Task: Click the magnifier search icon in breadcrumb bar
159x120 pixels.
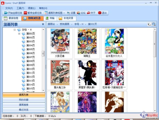Action: pyautogui.click(x=154, y=24)
